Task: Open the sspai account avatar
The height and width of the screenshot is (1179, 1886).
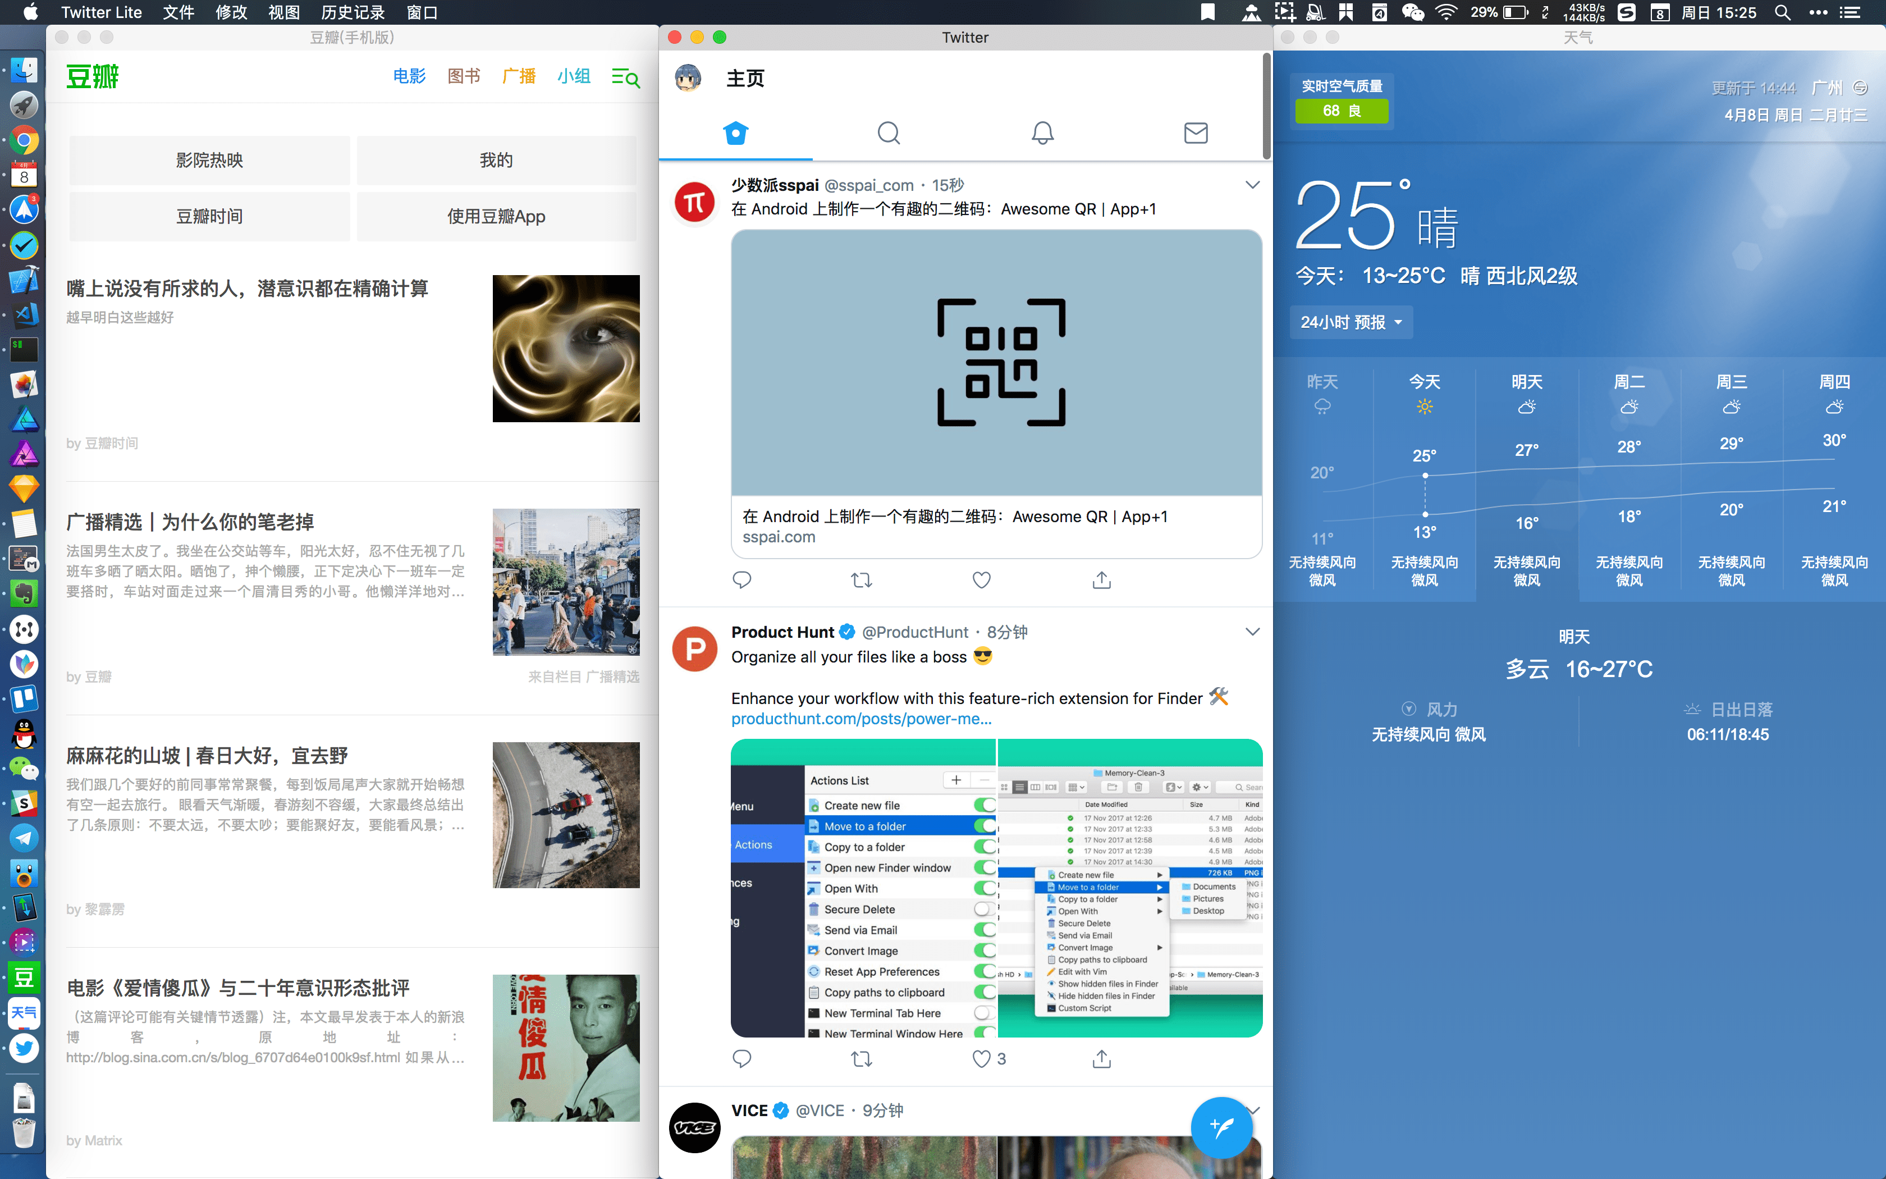Action: click(x=694, y=202)
